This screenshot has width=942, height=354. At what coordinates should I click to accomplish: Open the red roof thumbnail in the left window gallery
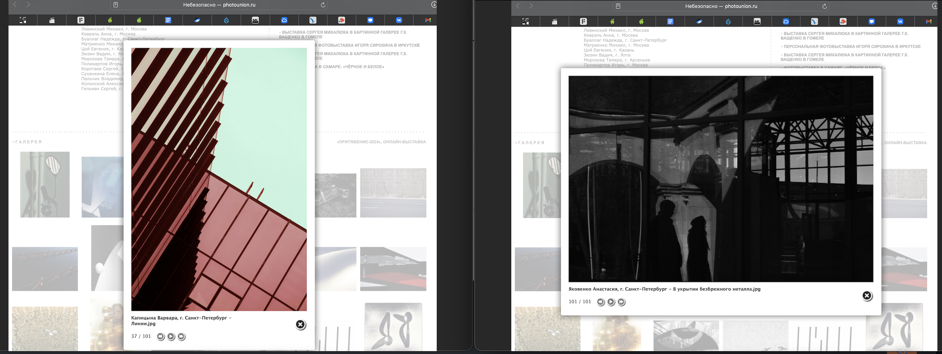(x=393, y=269)
